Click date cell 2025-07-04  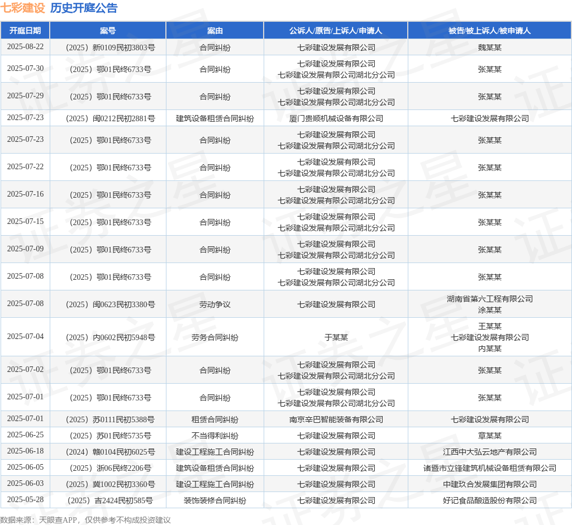coord(25,336)
